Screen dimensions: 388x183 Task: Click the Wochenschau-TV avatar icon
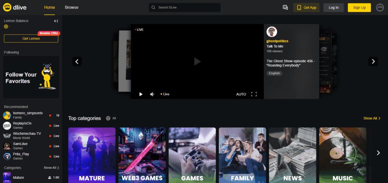pyautogui.click(x=7, y=136)
